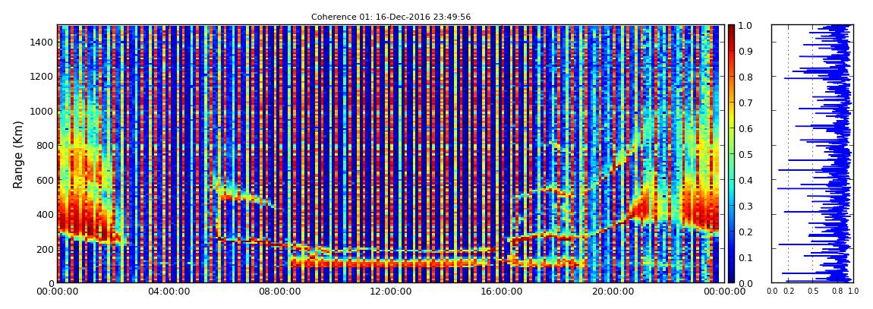Click the '800' range axis tick label
The image size is (873, 309).
click(43, 145)
